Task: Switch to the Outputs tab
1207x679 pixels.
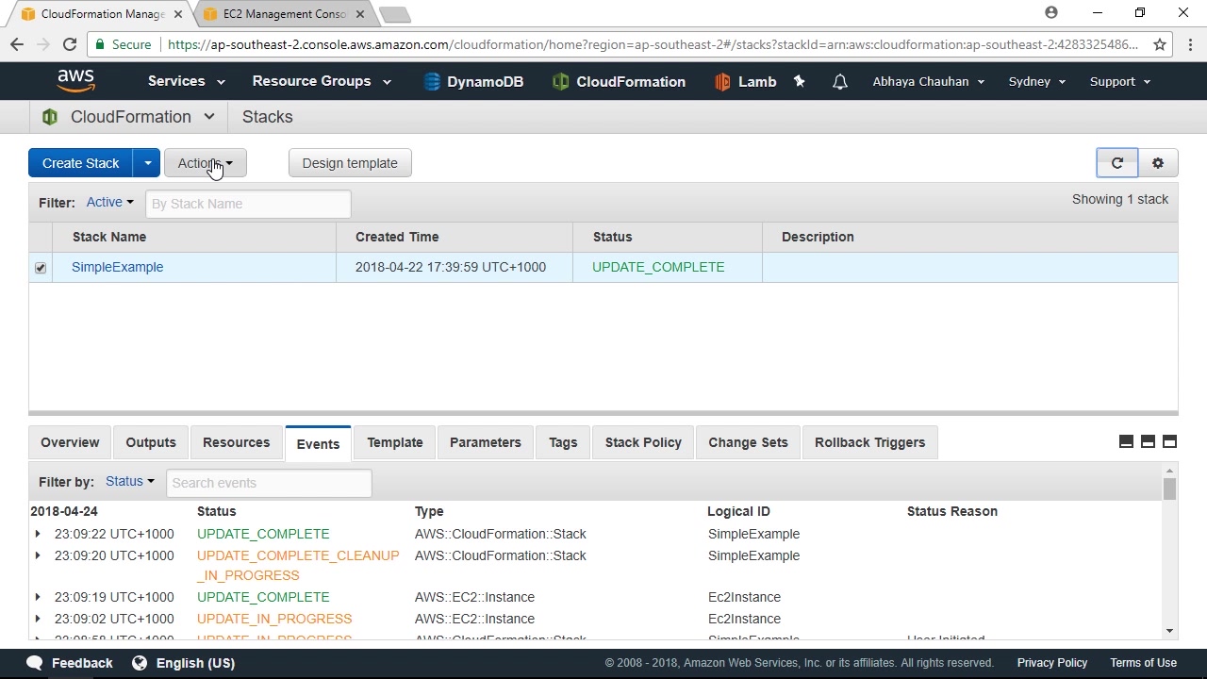Action: [151, 442]
